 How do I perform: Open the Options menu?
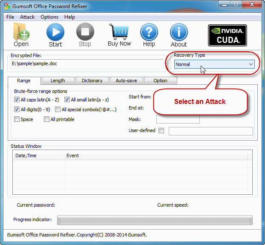pos(49,17)
